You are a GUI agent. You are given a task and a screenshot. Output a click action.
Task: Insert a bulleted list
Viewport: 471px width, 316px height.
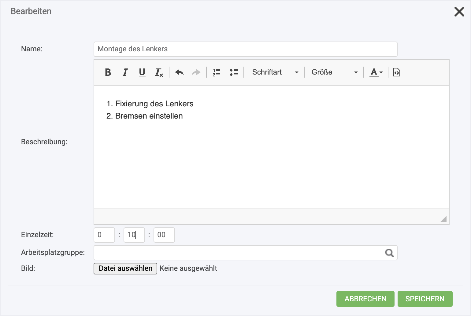tap(234, 72)
